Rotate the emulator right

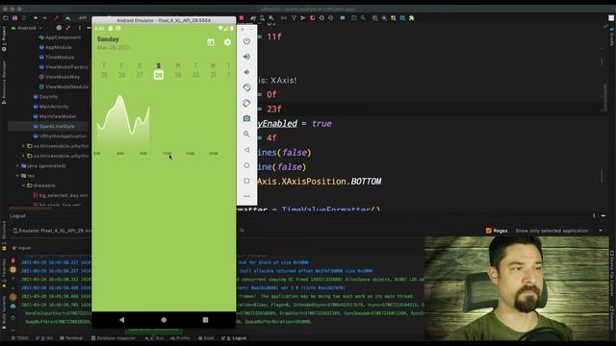[246, 103]
